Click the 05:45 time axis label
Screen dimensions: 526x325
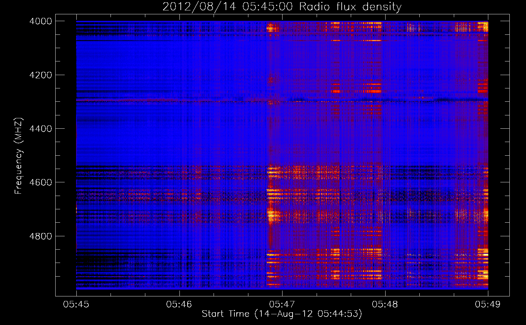point(76,305)
